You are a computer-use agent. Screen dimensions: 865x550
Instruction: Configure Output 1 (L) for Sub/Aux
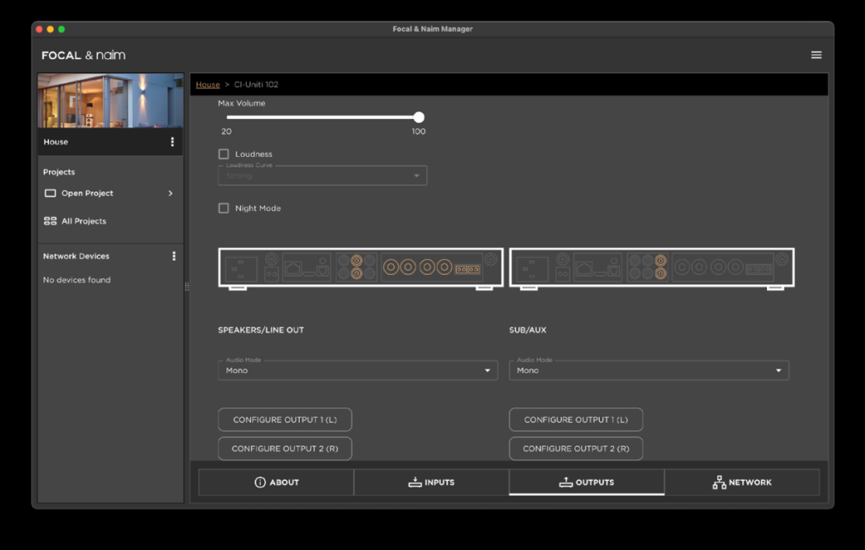point(576,419)
